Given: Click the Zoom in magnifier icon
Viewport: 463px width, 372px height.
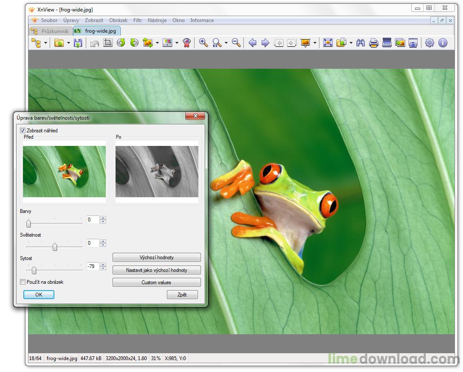Looking at the screenshot, I should (203, 43).
